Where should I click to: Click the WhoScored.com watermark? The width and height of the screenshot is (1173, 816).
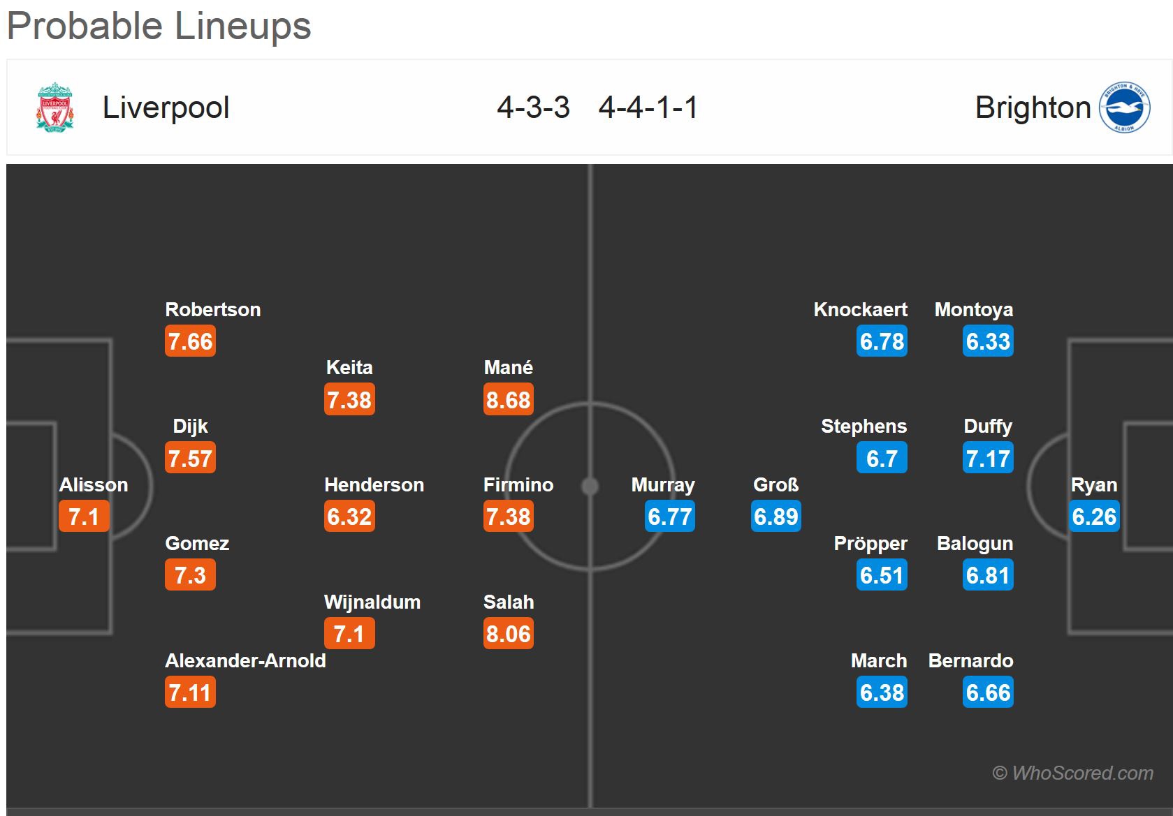tap(1072, 773)
